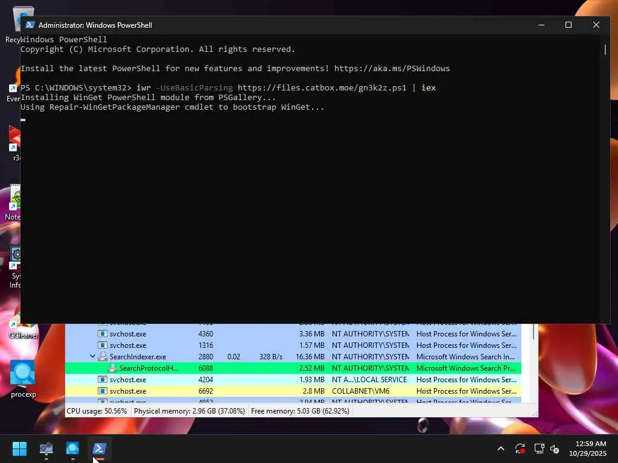Click taskbar icon with monitor and gears
Screen dimensions: 618x463
coord(46,449)
